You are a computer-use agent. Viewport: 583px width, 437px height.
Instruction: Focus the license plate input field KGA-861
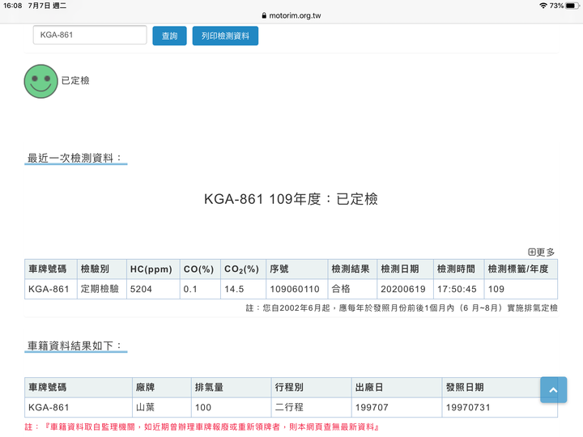pyautogui.click(x=90, y=35)
